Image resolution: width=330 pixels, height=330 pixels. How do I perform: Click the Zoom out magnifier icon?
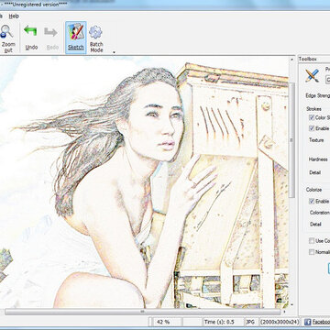point(6,31)
